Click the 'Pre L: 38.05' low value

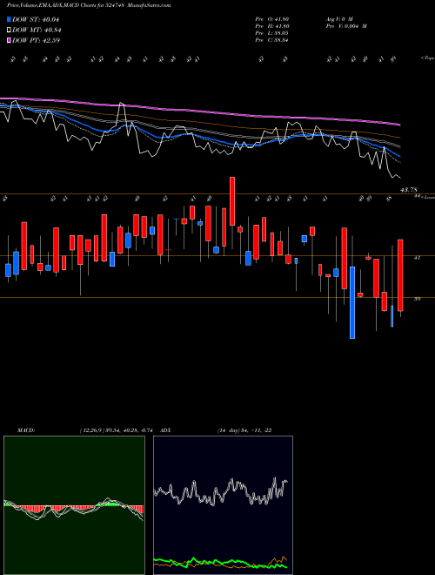(x=272, y=33)
